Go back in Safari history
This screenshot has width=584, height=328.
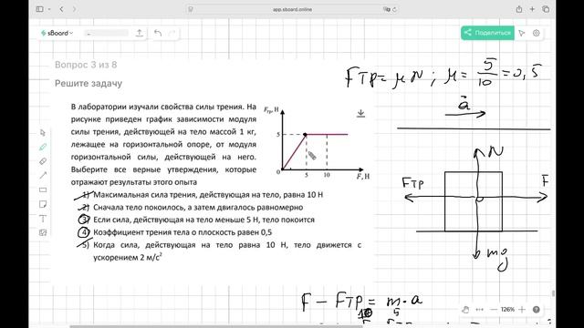click(x=62, y=9)
